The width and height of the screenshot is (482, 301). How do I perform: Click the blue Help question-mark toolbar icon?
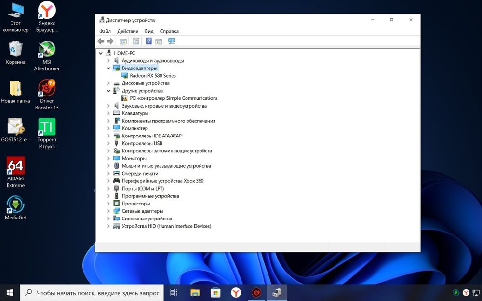click(x=149, y=41)
